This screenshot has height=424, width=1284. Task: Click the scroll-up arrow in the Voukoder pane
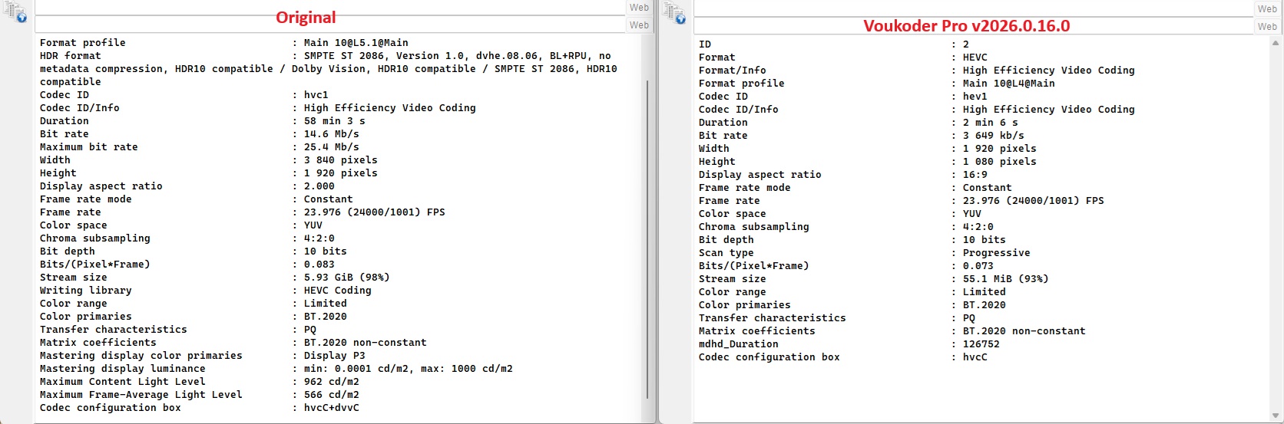(1276, 43)
